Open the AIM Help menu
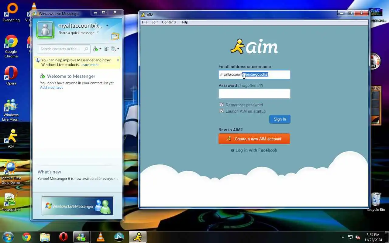 (184, 22)
